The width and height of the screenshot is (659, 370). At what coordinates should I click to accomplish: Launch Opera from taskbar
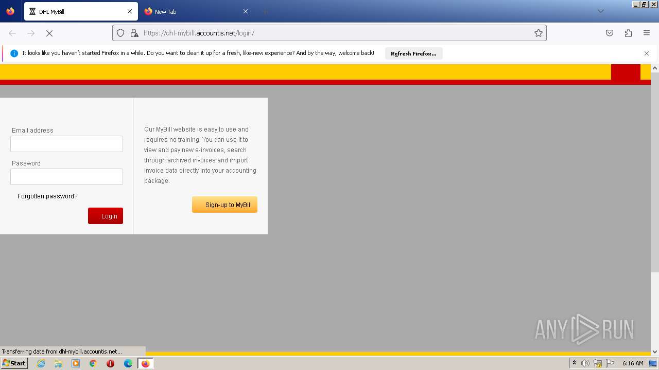point(110,363)
